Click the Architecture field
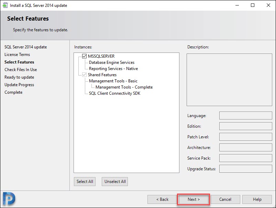 [245, 147]
